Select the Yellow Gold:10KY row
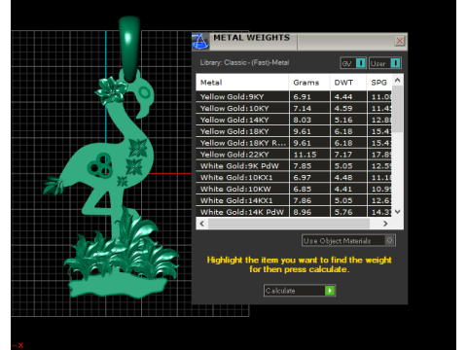Image resolution: width=467 pixels, height=350 pixels. pyautogui.click(x=294, y=108)
